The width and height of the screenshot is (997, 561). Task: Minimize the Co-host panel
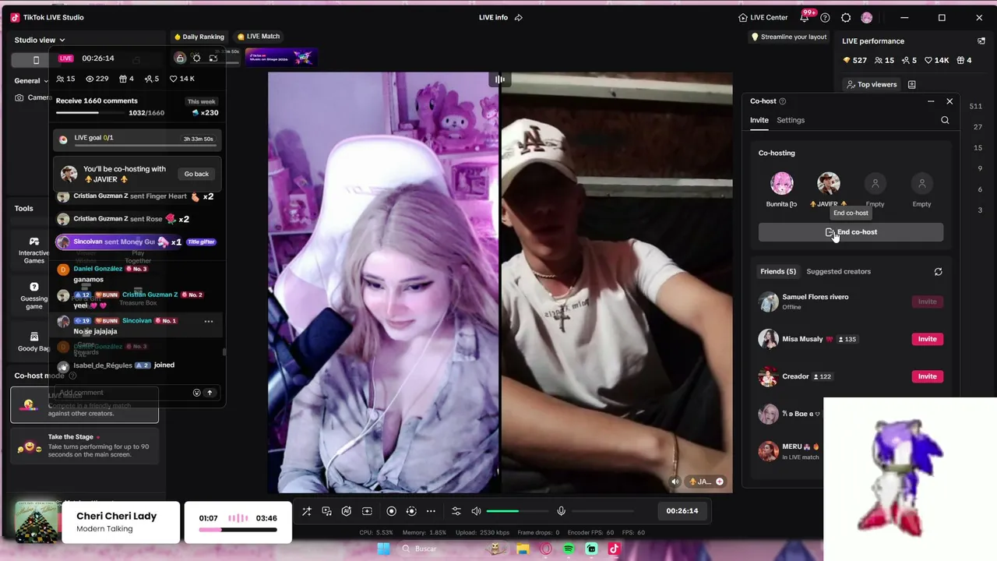[931, 101]
